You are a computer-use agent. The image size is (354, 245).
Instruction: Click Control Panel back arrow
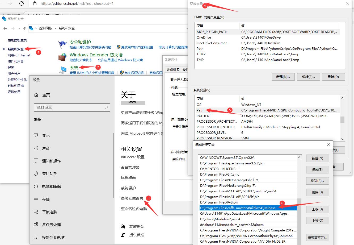[5, 28]
